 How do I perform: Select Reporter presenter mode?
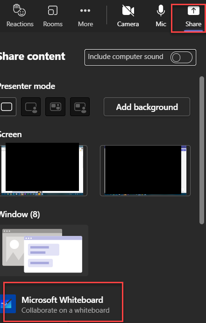click(80, 107)
